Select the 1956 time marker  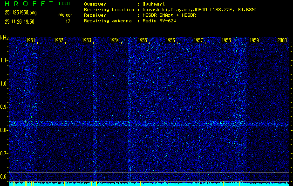[x=170, y=40]
